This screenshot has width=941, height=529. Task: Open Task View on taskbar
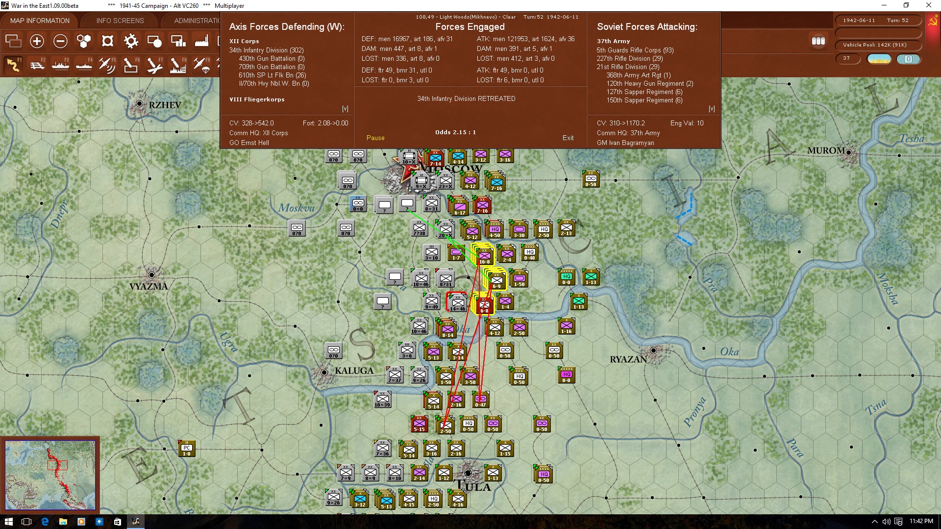tap(26, 522)
